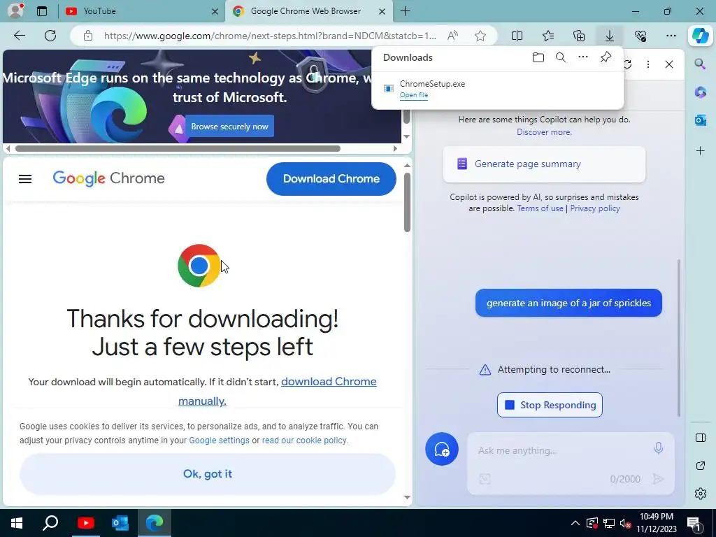
Task: Select the Google Chrome Web Browser tab
Action: pyautogui.click(x=306, y=11)
